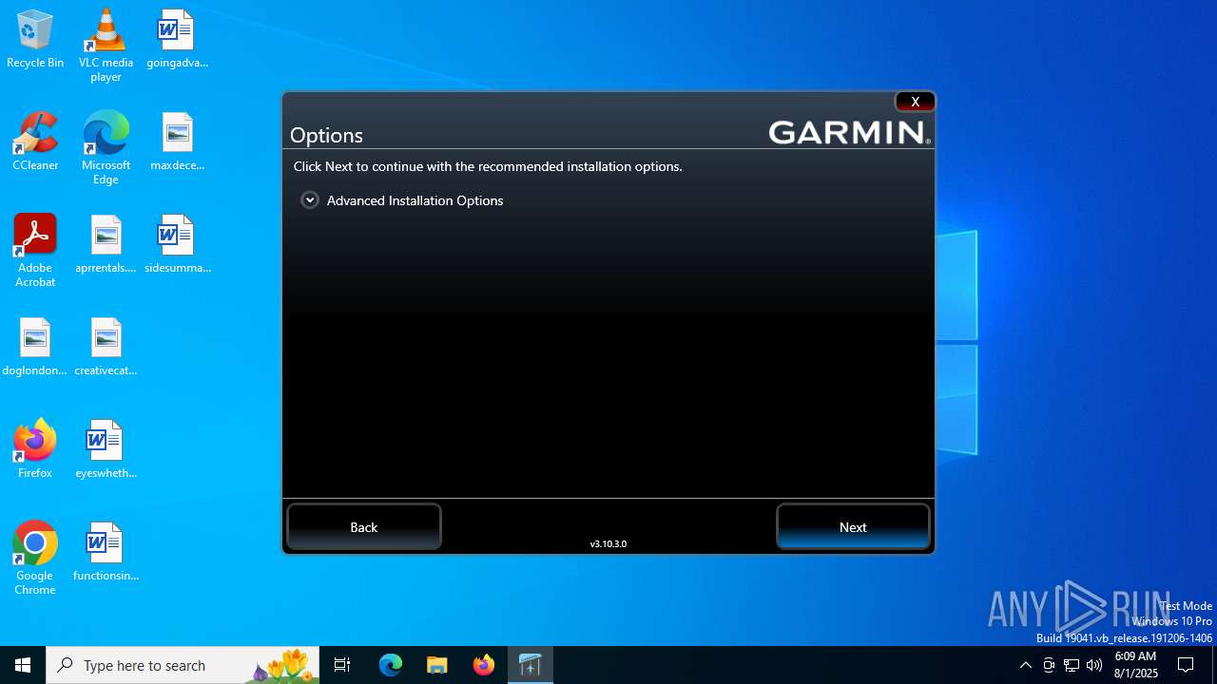This screenshot has width=1217, height=684.
Task: Select maxdece image file icon
Action: click(177, 142)
